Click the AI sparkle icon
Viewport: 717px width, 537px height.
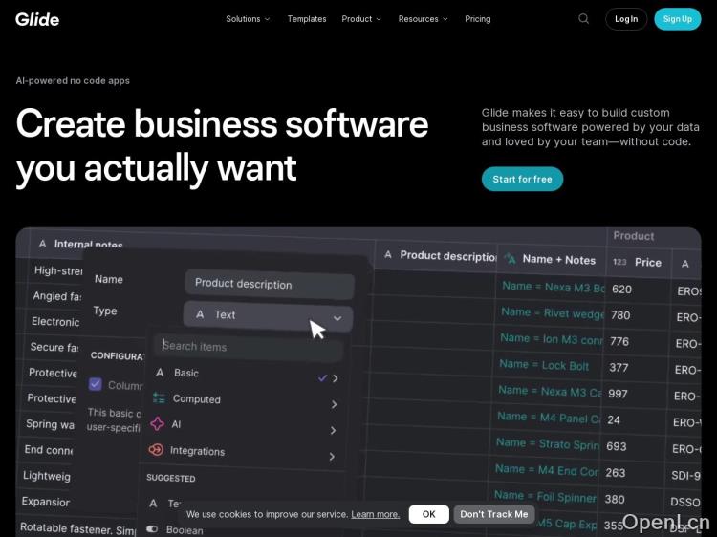pos(158,424)
